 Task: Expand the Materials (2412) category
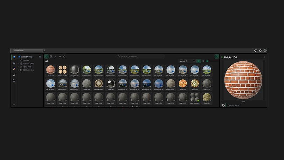point(19,64)
